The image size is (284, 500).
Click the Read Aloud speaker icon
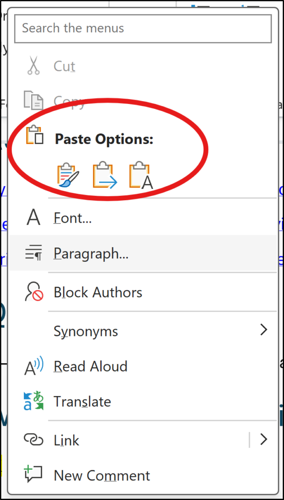34,366
